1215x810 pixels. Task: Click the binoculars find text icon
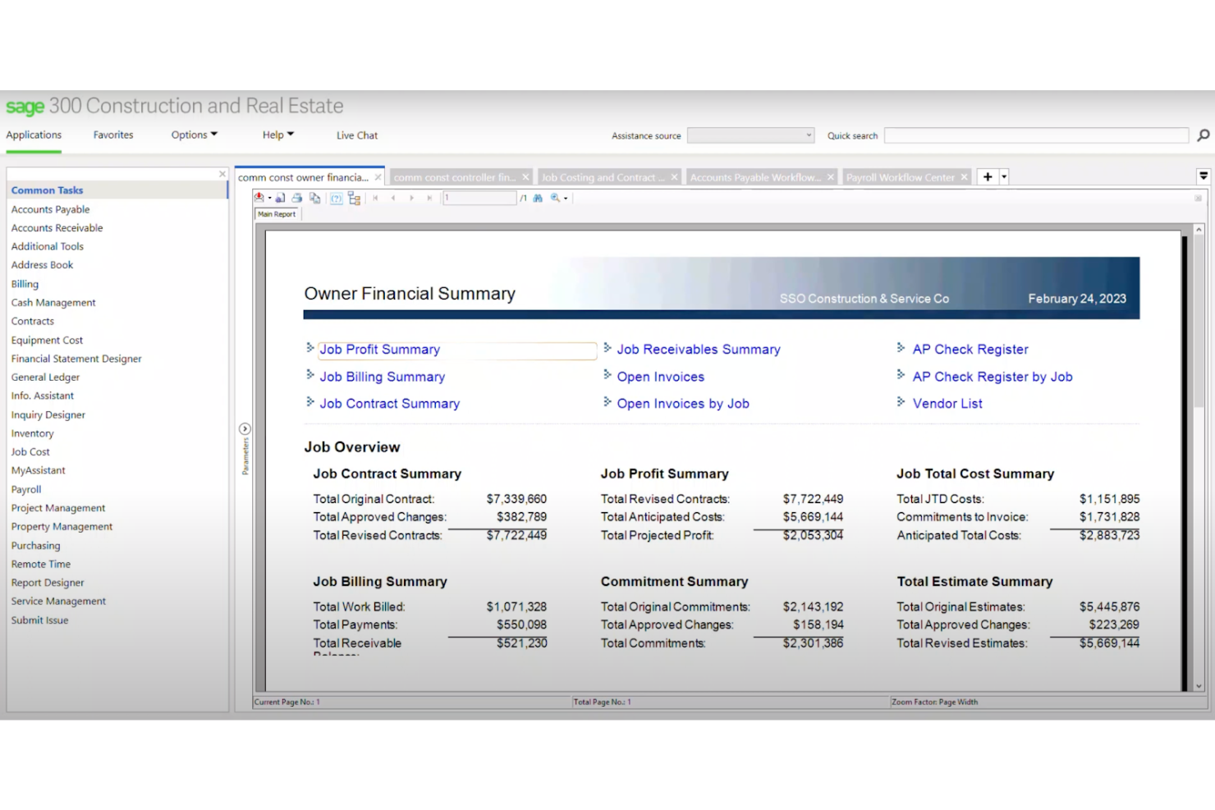coord(538,198)
